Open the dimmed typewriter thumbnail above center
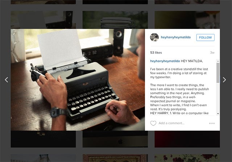The width and height of the screenshot is (232, 162). pyautogui.click(x=115, y=20)
